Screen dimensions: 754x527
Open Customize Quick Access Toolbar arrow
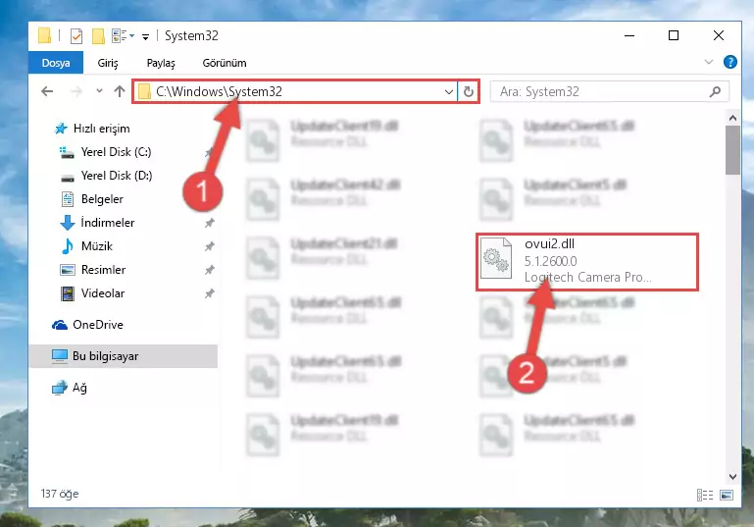[x=145, y=36]
